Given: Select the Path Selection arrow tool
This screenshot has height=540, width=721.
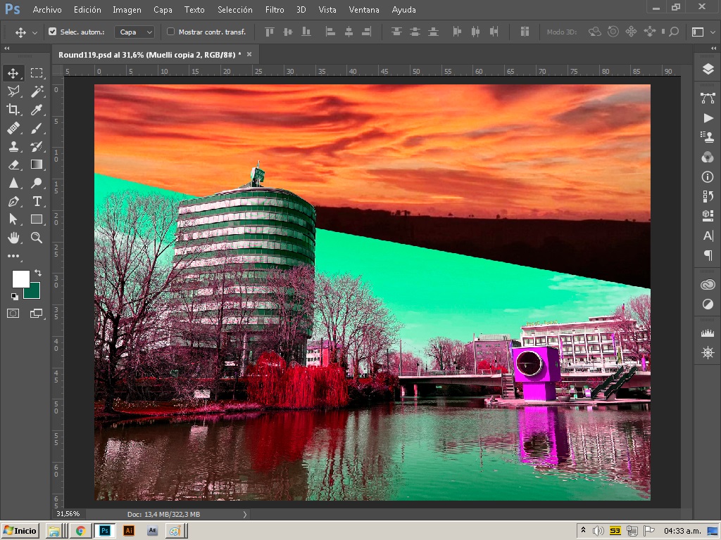Looking at the screenshot, I should 13,219.
